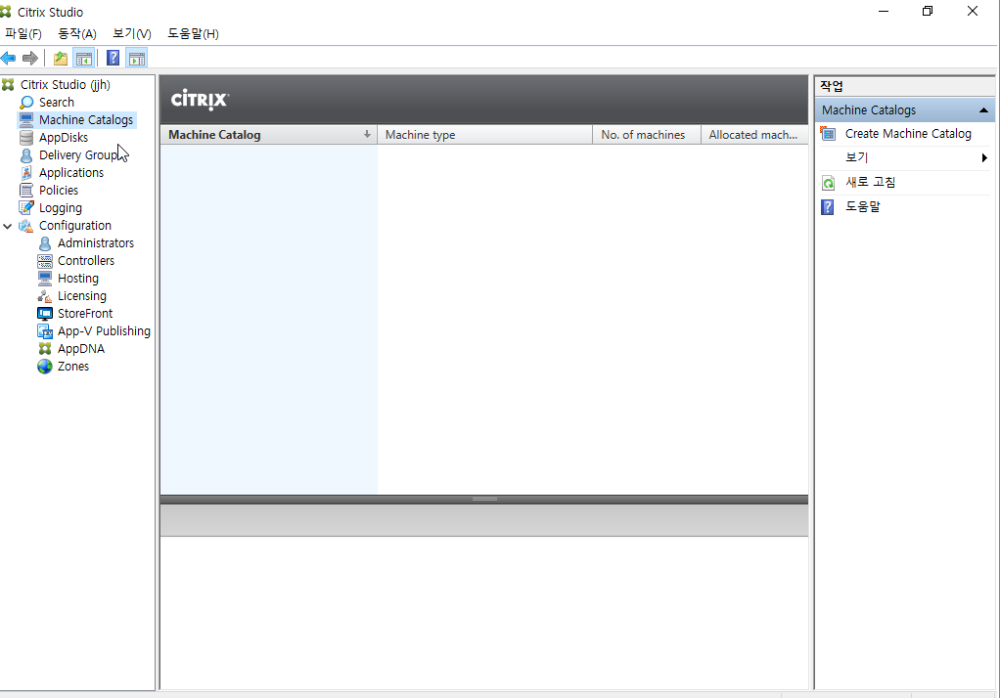
Task: Open App-V Publishing under Configuration
Action: (x=104, y=331)
